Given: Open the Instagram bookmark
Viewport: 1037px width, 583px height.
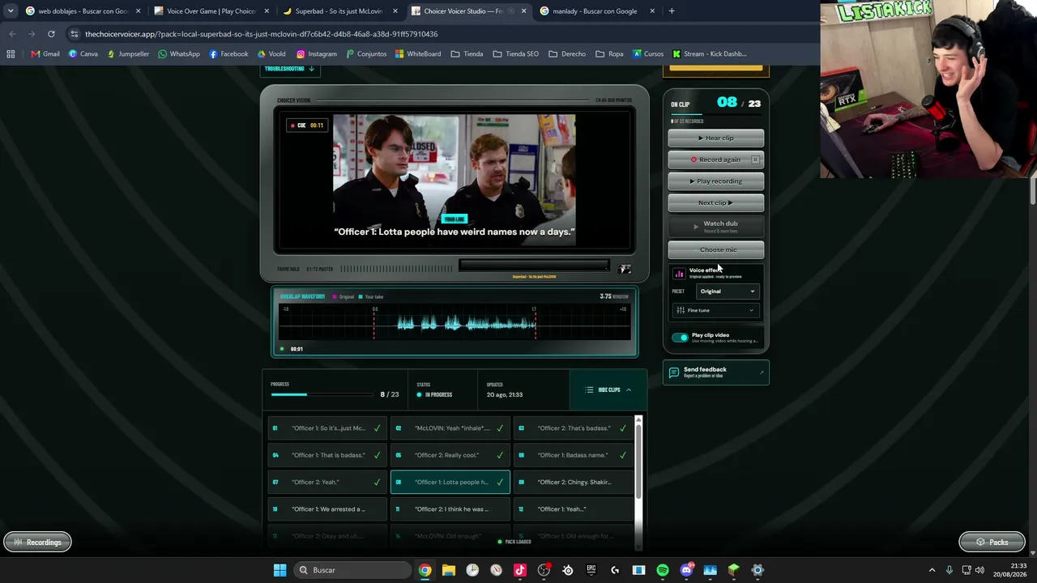Looking at the screenshot, I should coord(317,54).
